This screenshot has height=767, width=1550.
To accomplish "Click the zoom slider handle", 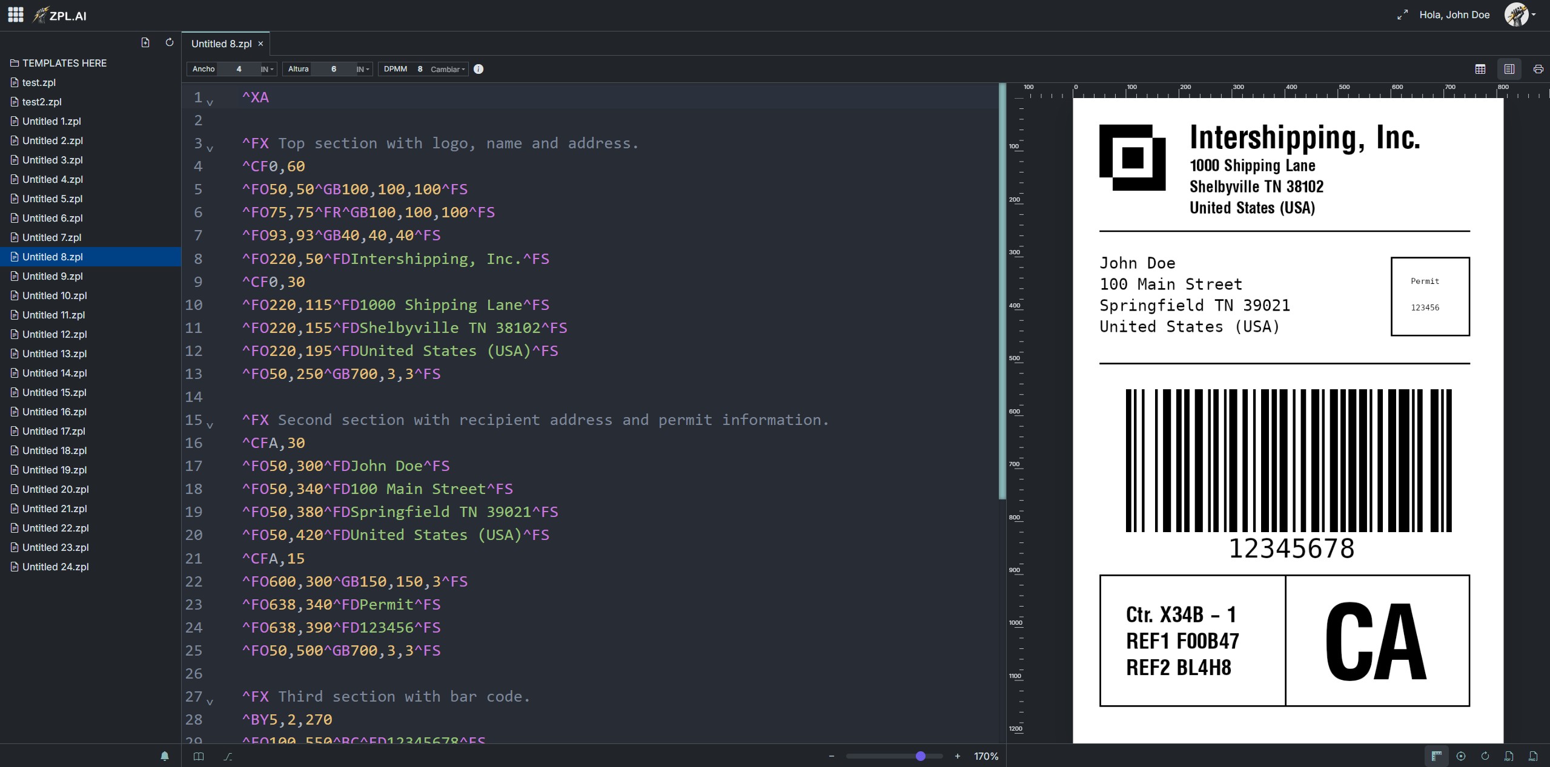I will click(x=921, y=756).
